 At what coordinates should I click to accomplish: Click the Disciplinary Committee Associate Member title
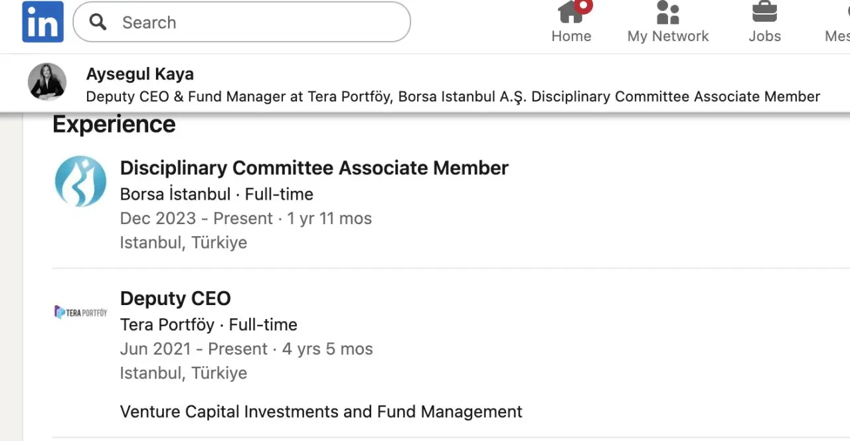(x=314, y=168)
